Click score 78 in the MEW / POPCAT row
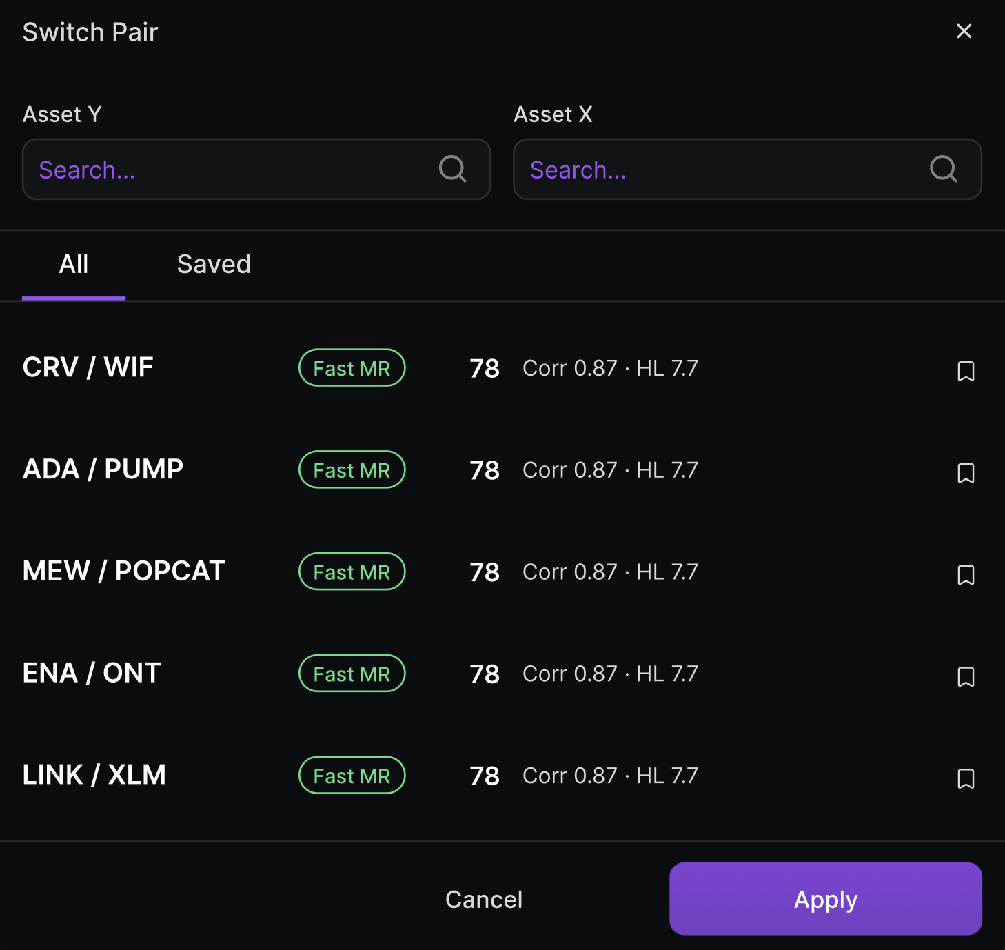Viewport: 1005px width, 950px height. point(485,572)
